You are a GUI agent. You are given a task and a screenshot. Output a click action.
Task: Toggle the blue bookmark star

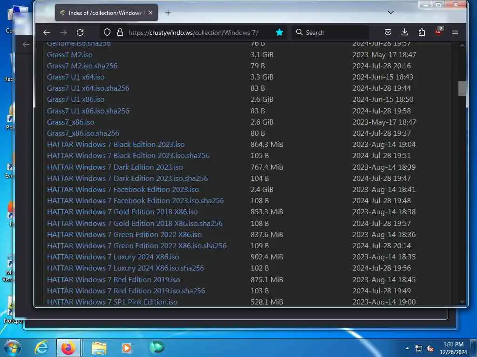[279, 32]
